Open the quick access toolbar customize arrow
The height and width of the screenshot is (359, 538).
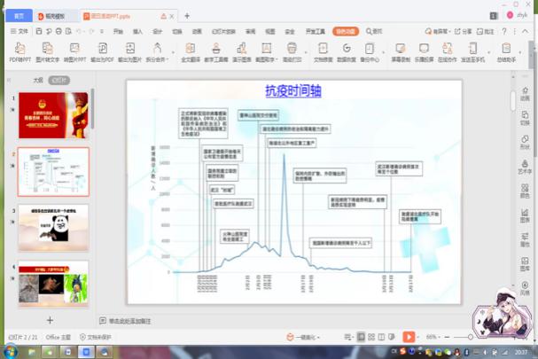(102, 31)
